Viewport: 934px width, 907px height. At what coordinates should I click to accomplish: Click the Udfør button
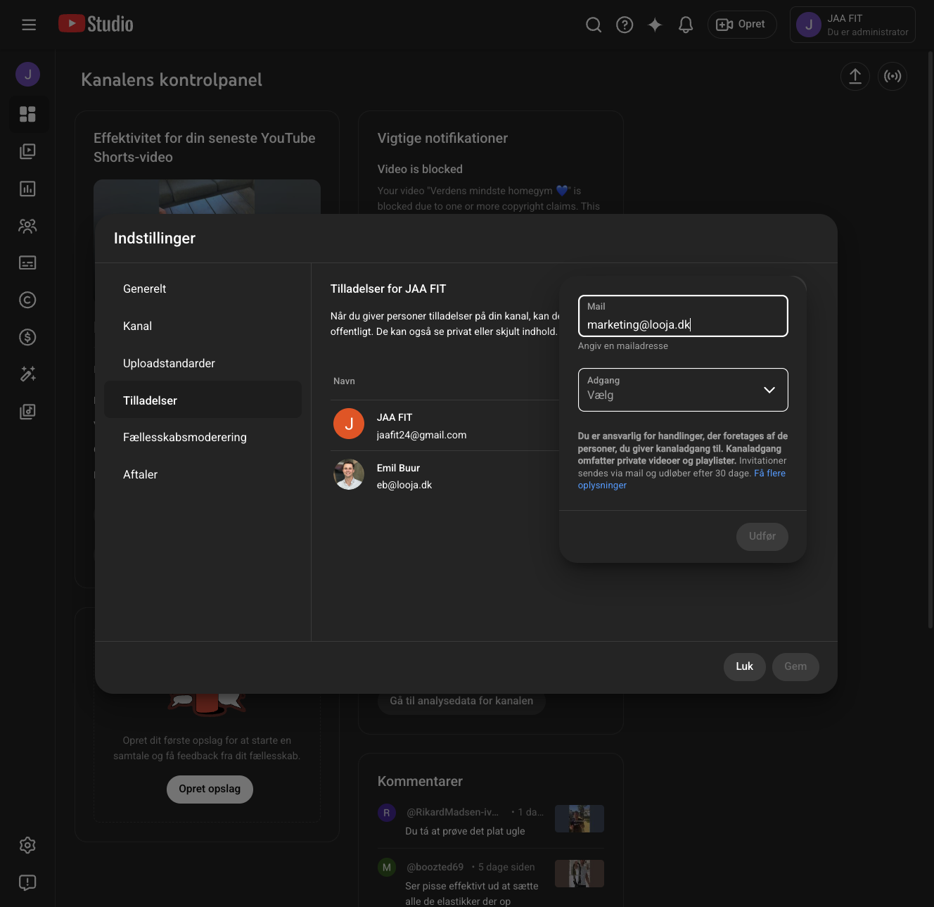[x=762, y=536]
